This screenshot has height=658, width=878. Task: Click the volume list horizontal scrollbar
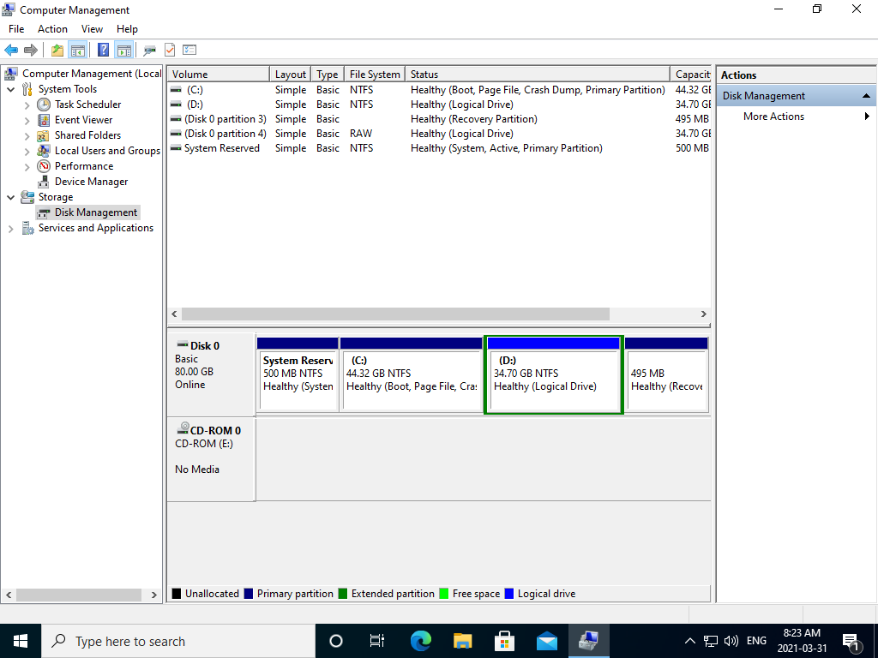coord(394,314)
